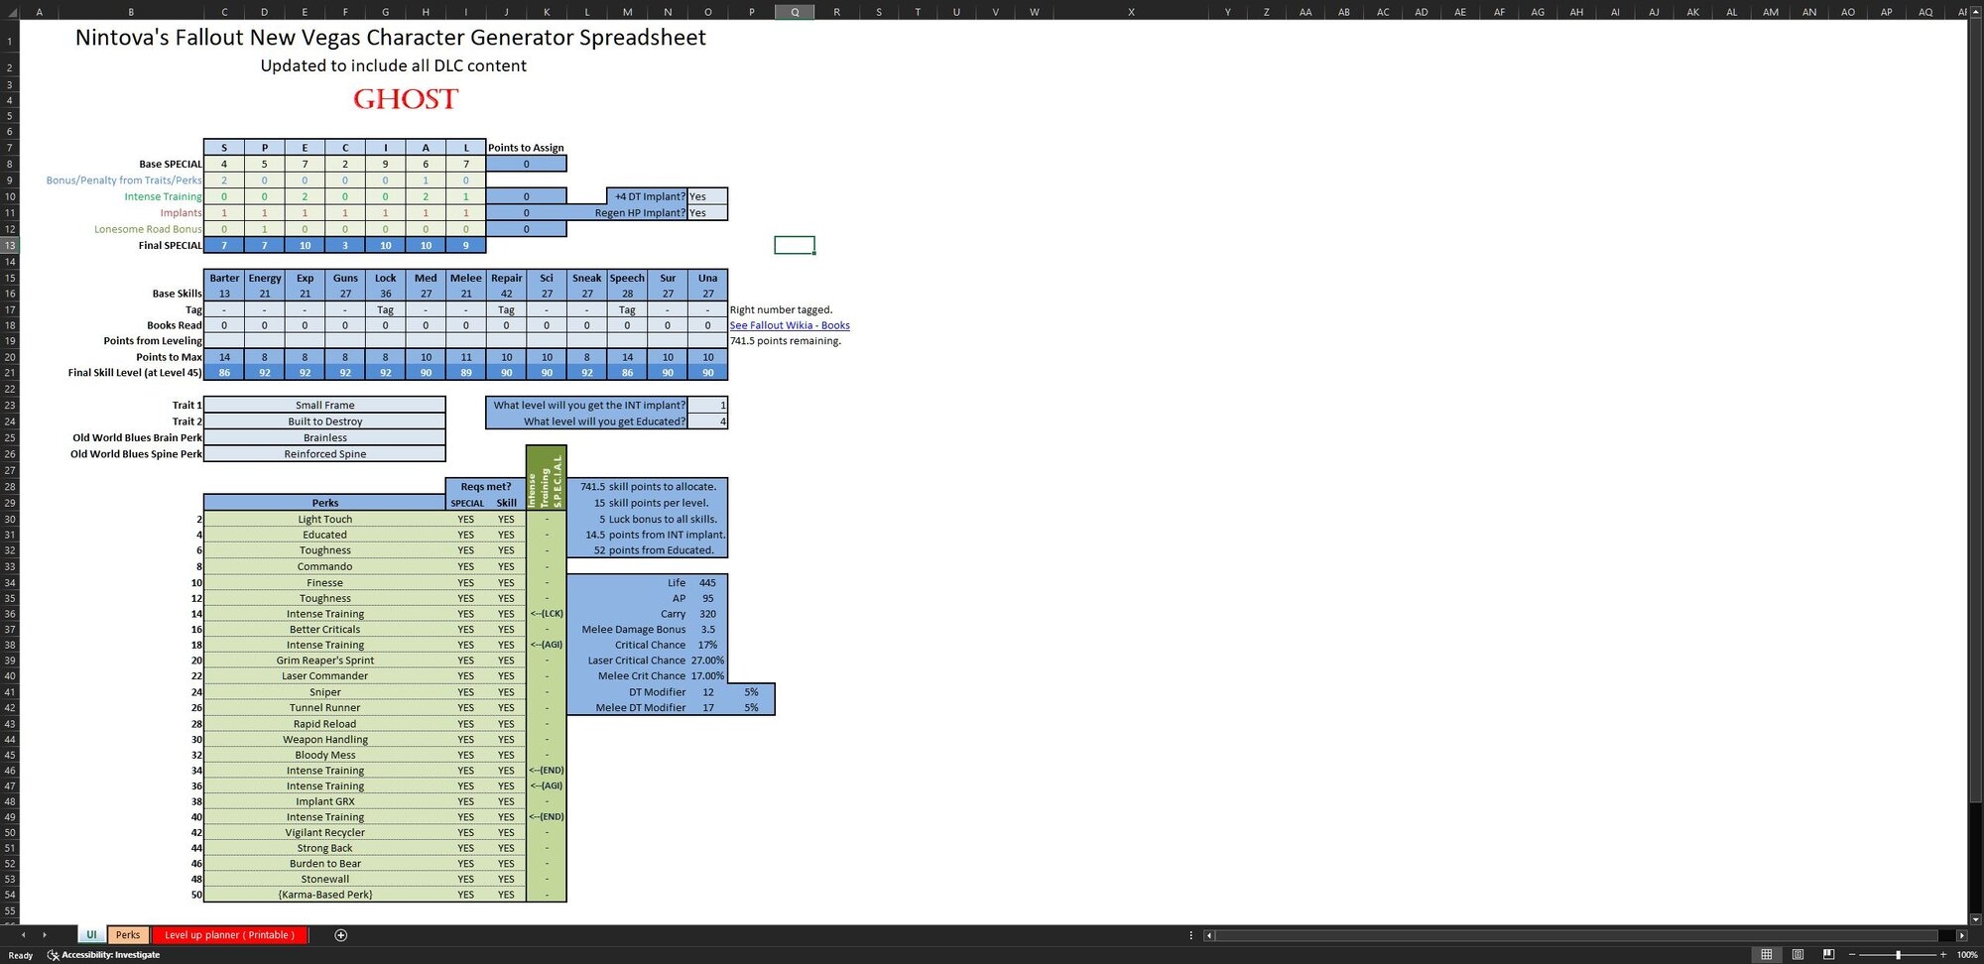
Task: Add a new sheet with plus icon
Action: (x=340, y=935)
